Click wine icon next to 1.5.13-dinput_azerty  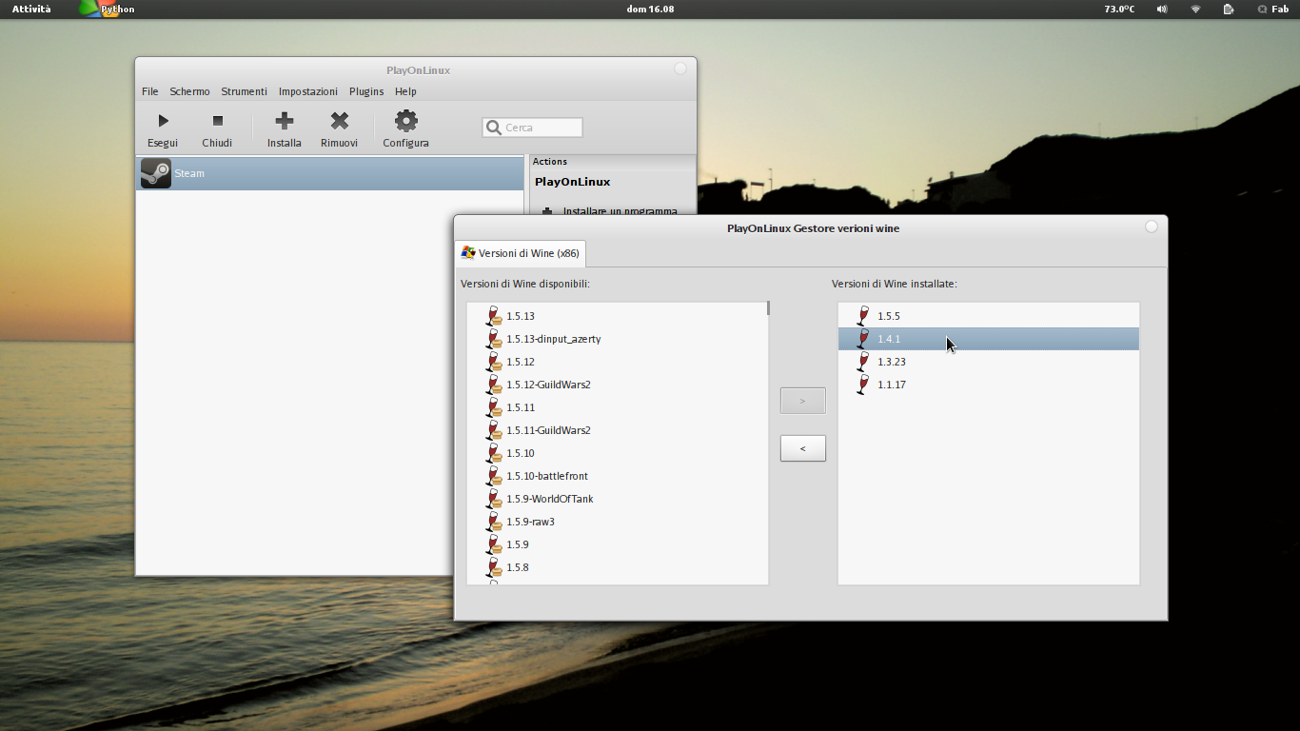493,339
